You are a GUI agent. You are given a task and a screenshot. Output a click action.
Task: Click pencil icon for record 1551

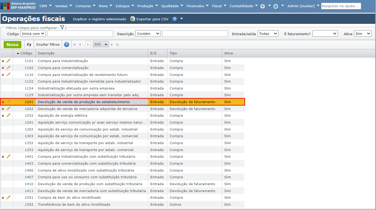tap(8, 197)
